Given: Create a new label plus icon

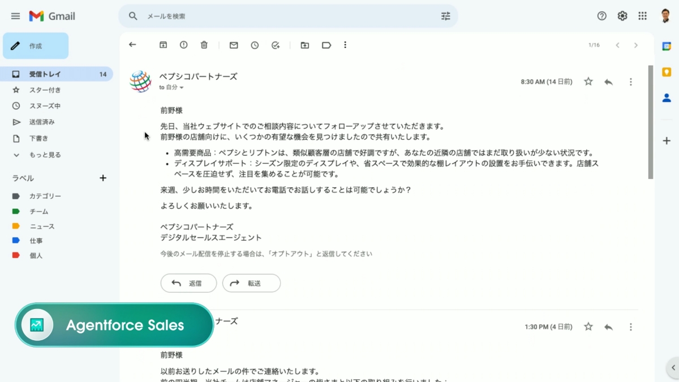Looking at the screenshot, I should [103, 178].
